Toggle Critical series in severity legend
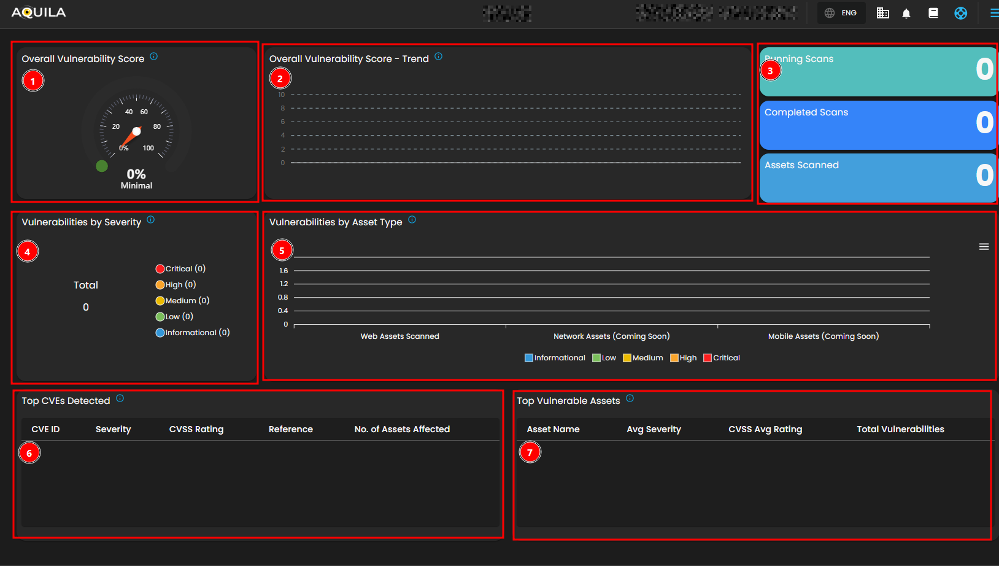The image size is (999, 566). 180,269
